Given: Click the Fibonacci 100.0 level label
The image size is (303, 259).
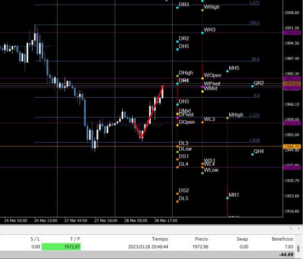Looking at the screenshot, I should pos(255,23).
